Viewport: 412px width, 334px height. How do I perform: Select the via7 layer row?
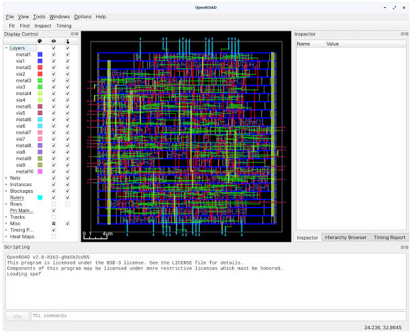[21, 139]
